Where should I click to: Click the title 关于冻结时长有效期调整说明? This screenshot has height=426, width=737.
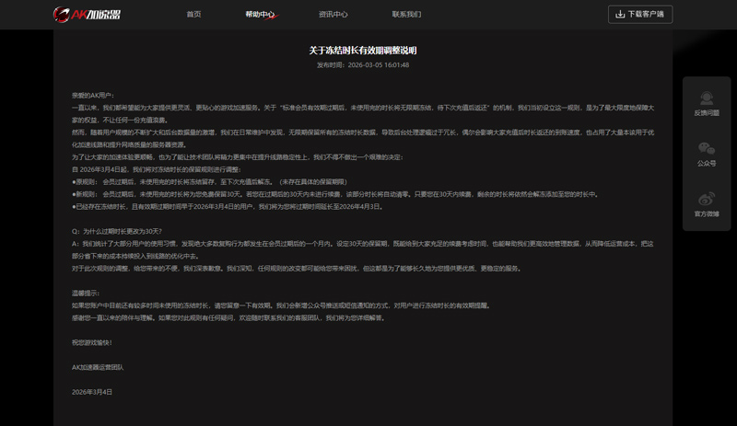(363, 51)
